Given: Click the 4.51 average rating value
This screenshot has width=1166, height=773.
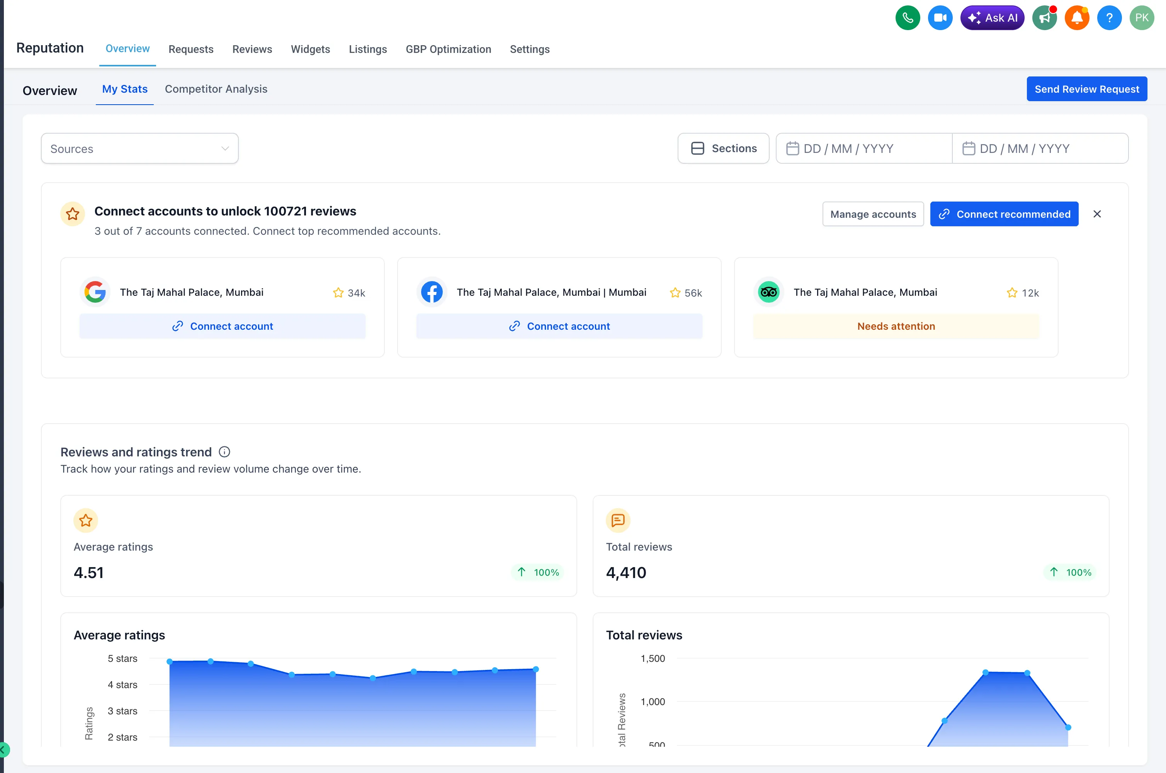Looking at the screenshot, I should (x=89, y=572).
